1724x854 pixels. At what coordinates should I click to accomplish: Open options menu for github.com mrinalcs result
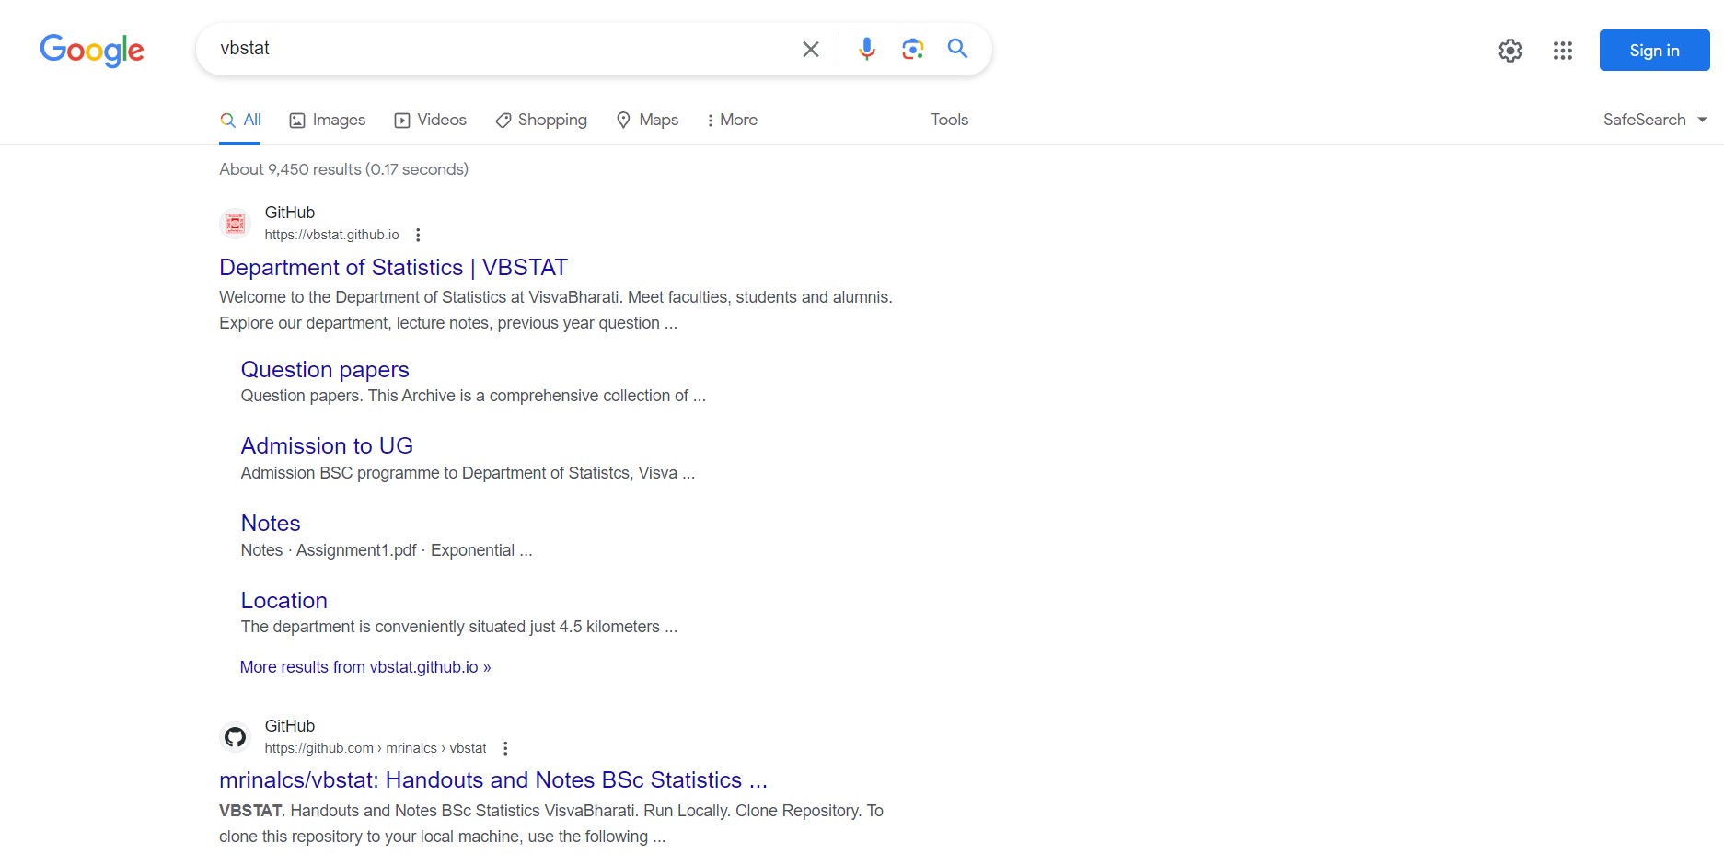(x=505, y=748)
